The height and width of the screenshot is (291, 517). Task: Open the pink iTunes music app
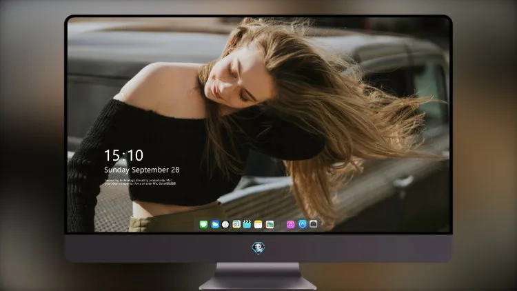pos(290,224)
